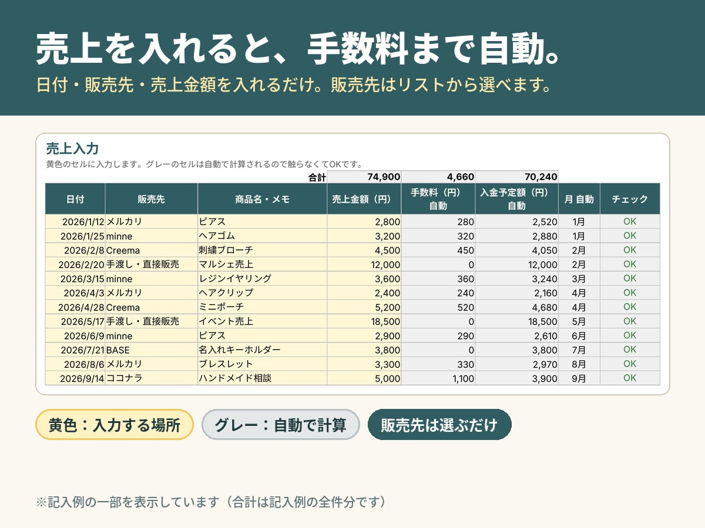Click date cell 2026/3/15

pyautogui.click(x=75, y=279)
